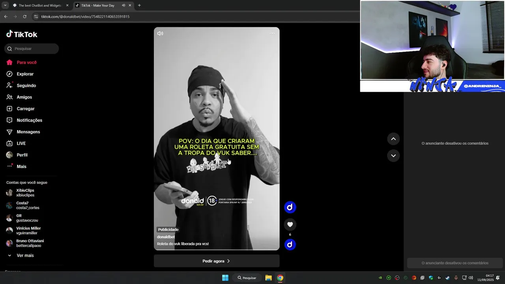The image size is (505, 284).
Task: Click the video progress bar
Action: click(217, 250)
